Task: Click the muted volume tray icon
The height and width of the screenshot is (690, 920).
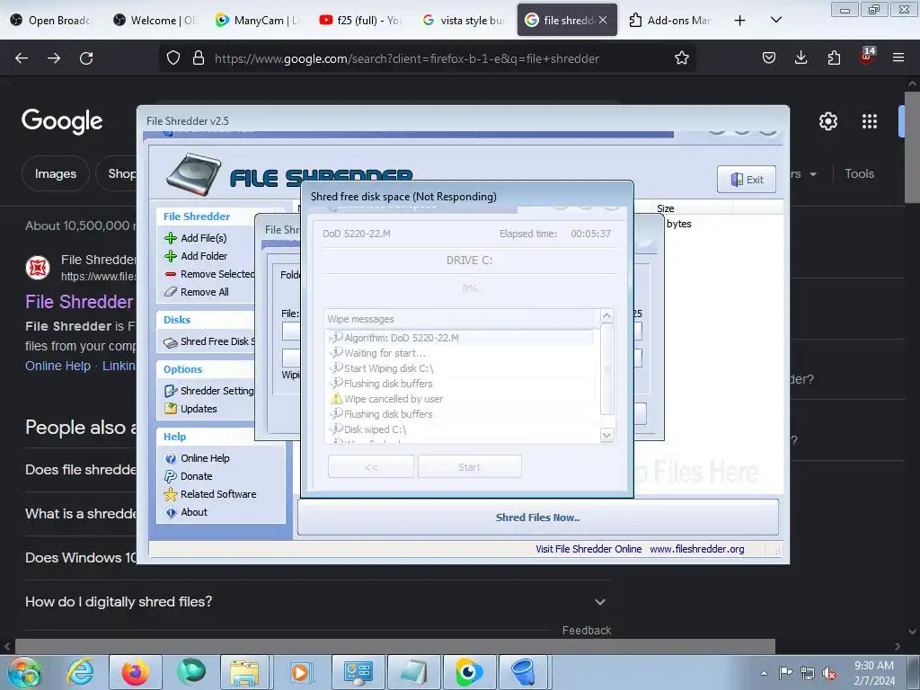Action: click(829, 673)
